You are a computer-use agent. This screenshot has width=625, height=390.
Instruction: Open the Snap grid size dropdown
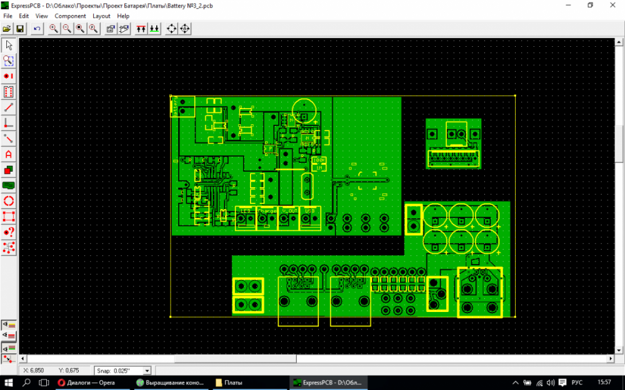click(147, 371)
